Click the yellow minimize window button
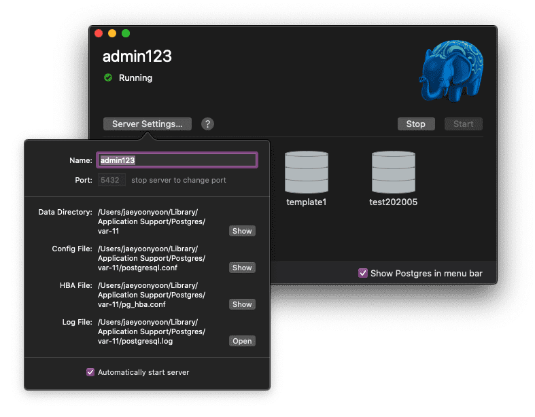 pos(112,33)
